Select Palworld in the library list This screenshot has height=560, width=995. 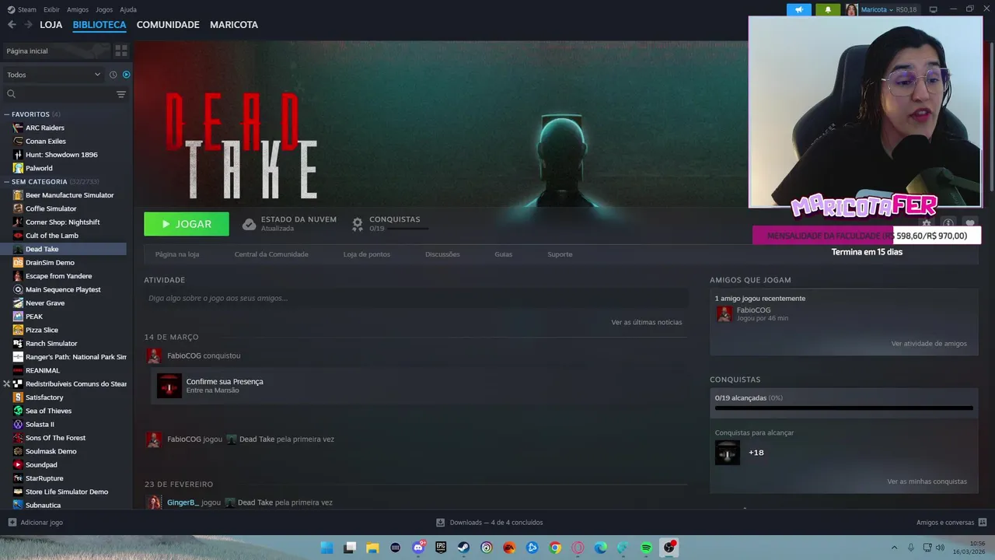39,168
